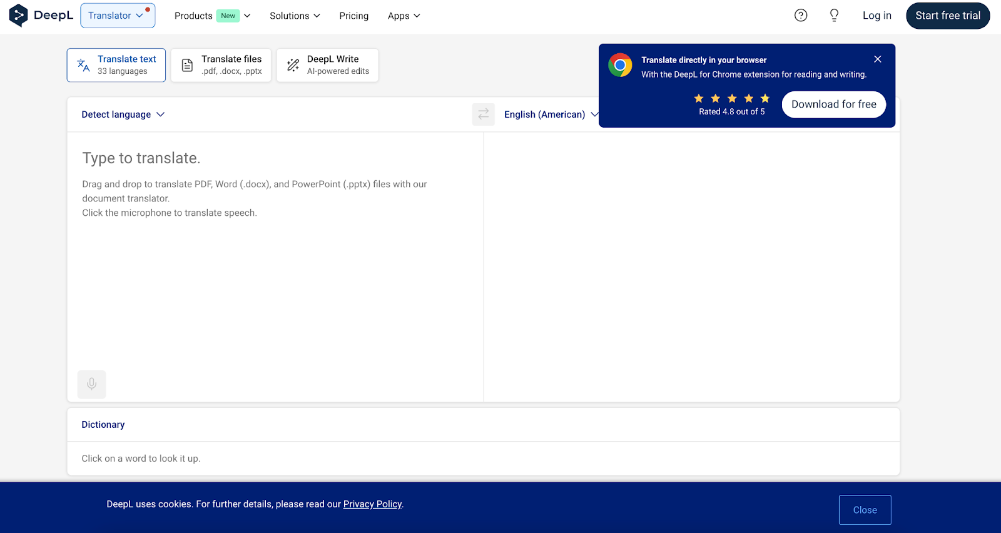The image size is (1001, 533).
Task: Click the translation output panel
Action: point(692,267)
